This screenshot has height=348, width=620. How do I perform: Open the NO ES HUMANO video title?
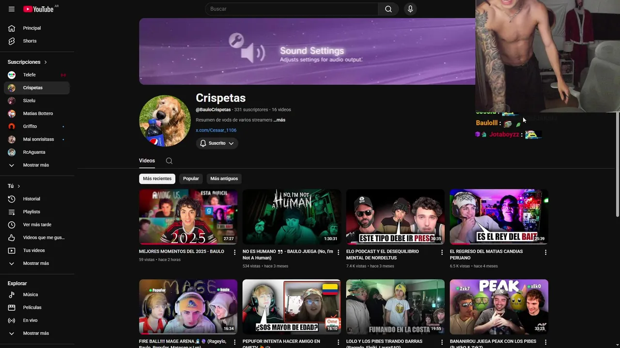click(x=288, y=255)
